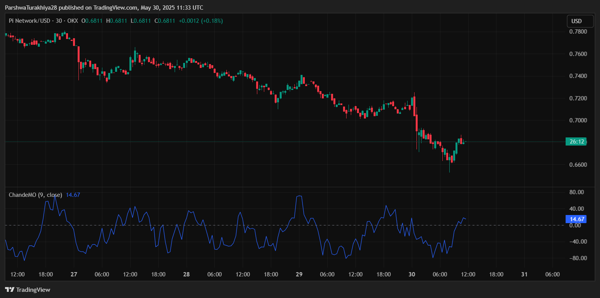Click the close price value C0.6811
This screenshot has width=600, height=298.
tap(165, 21)
